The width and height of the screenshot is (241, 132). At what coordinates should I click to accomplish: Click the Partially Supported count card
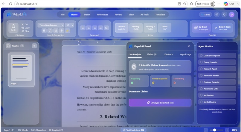pyautogui.click(x=160, y=81)
